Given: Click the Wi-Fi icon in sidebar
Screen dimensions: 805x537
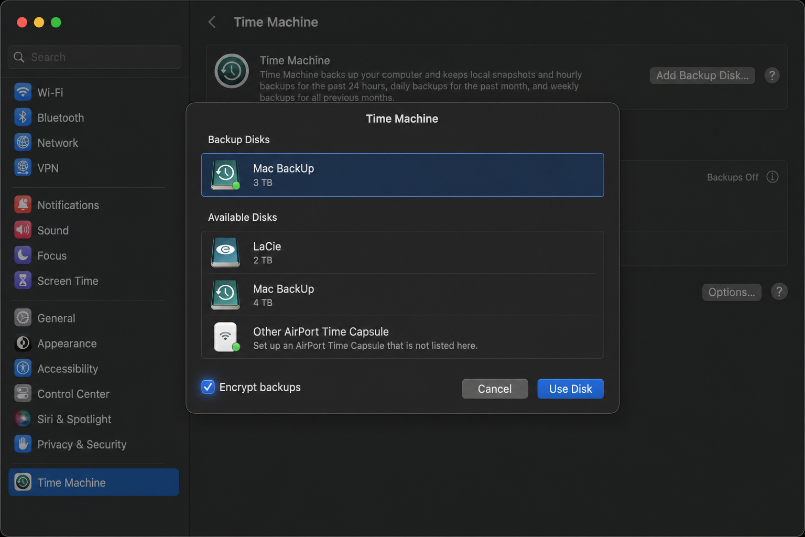Looking at the screenshot, I should [23, 92].
